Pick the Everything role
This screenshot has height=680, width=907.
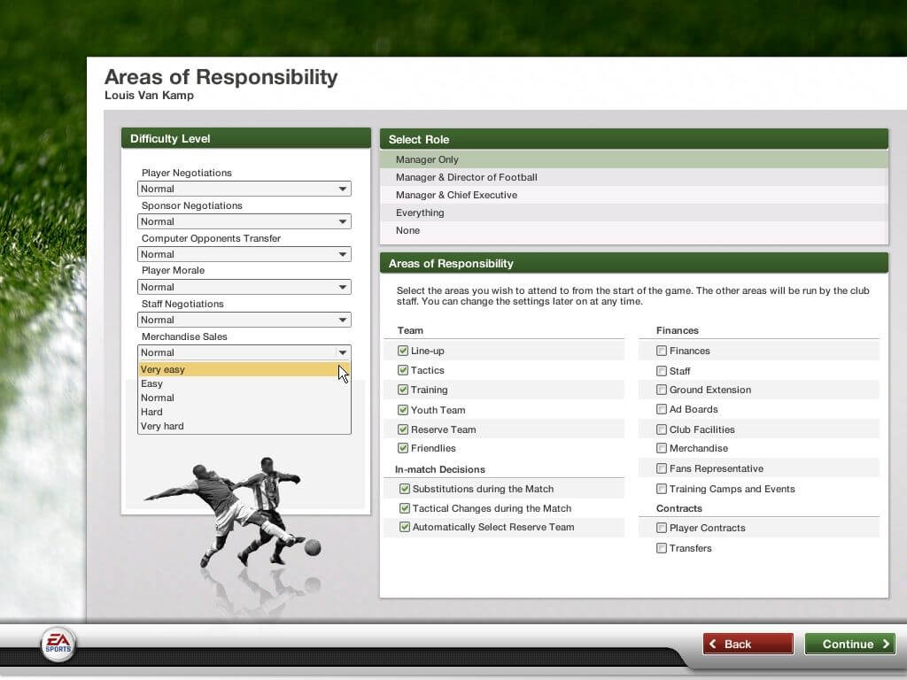634,212
